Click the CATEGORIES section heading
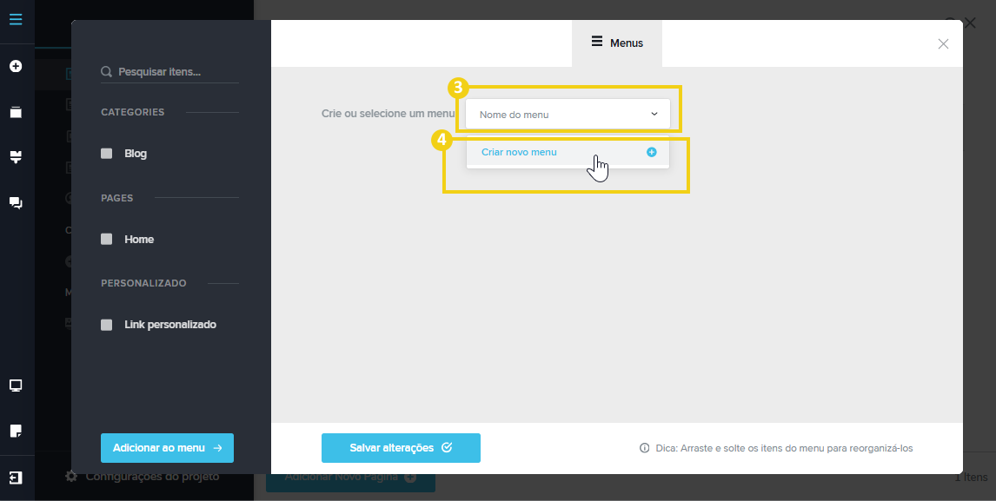This screenshot has height=501, width=996. coord(133,112)
